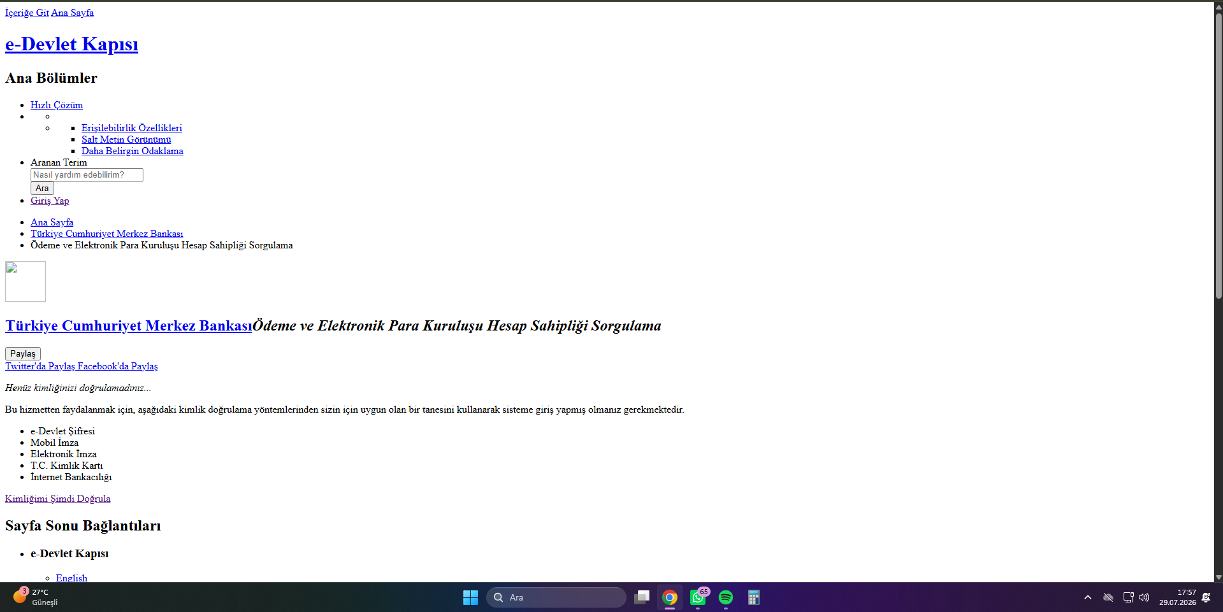Open the Türkiye Cumhuriyet Merkez Bankası heading link

129,325
